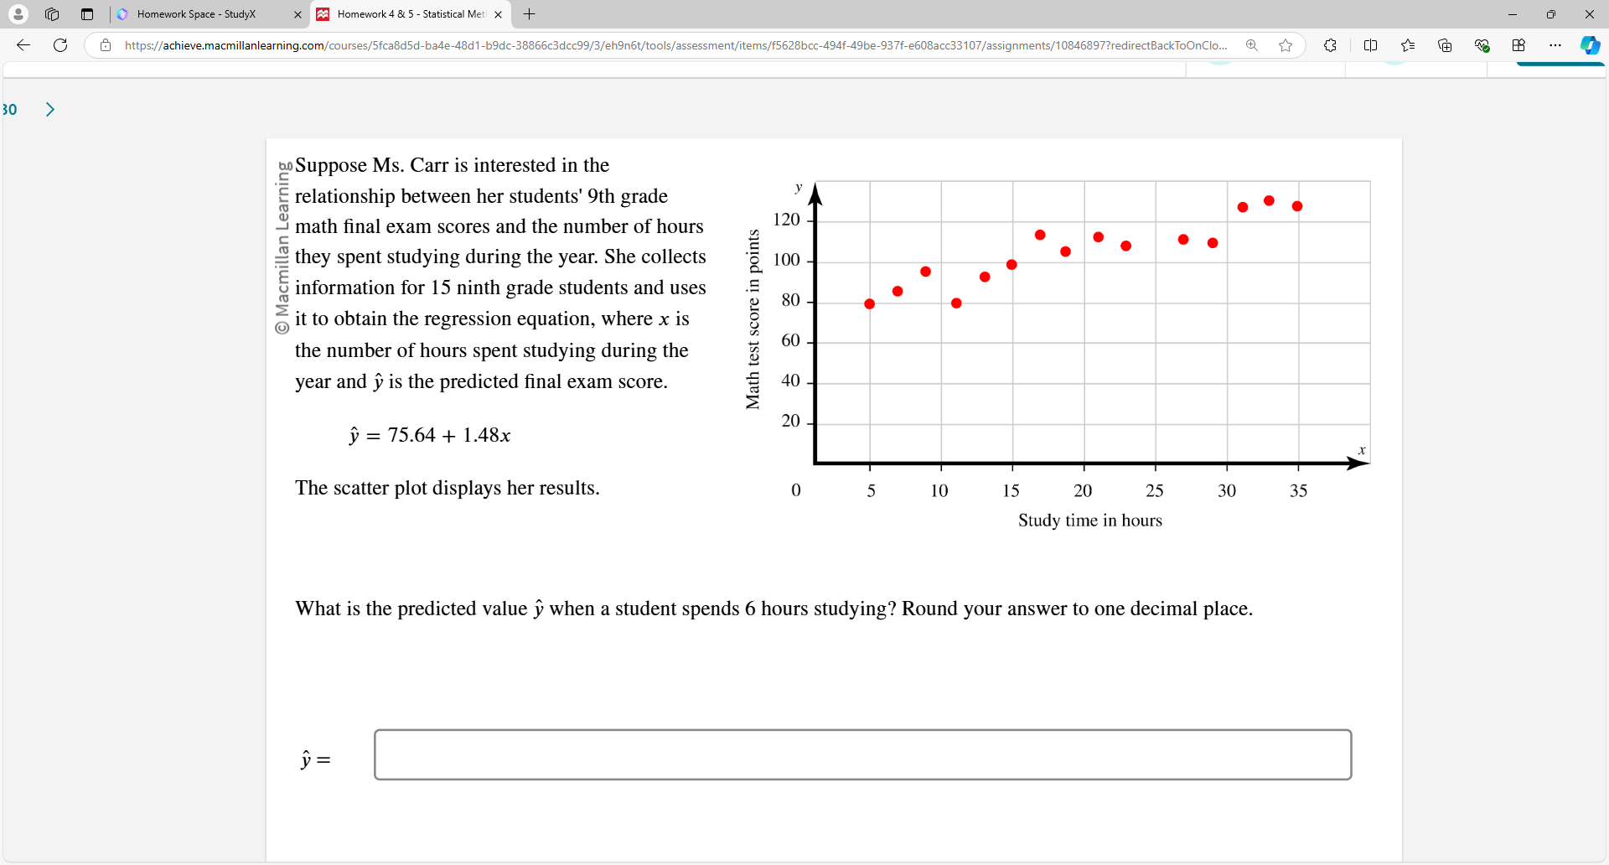Image resolution: width=1609 pixels, height=865 pixels.
Task: Close the Homework 4 & 5 tab
Action: pyautogui.click(x=498, y=14)
